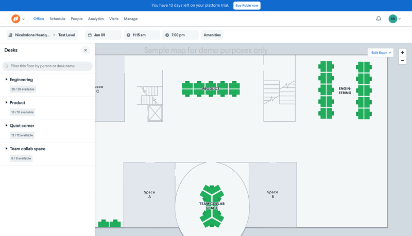412x236 pixels.
Task: Select Nicelydone Headq... building breadcrumb
Action: 32,35
